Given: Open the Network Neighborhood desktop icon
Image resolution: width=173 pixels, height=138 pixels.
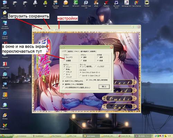Looking at the screenshot, I should [5, 25].
